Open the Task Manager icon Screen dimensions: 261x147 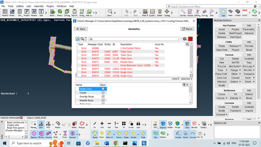74,13
